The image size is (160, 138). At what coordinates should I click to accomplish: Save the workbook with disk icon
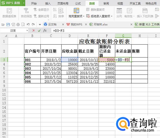tap(8, 25)
